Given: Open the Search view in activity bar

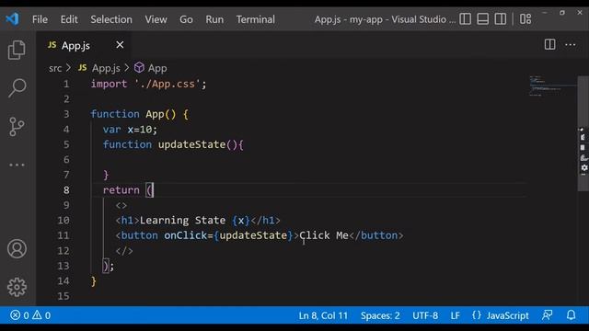Looking at the screenshot, I should point(17,88).
